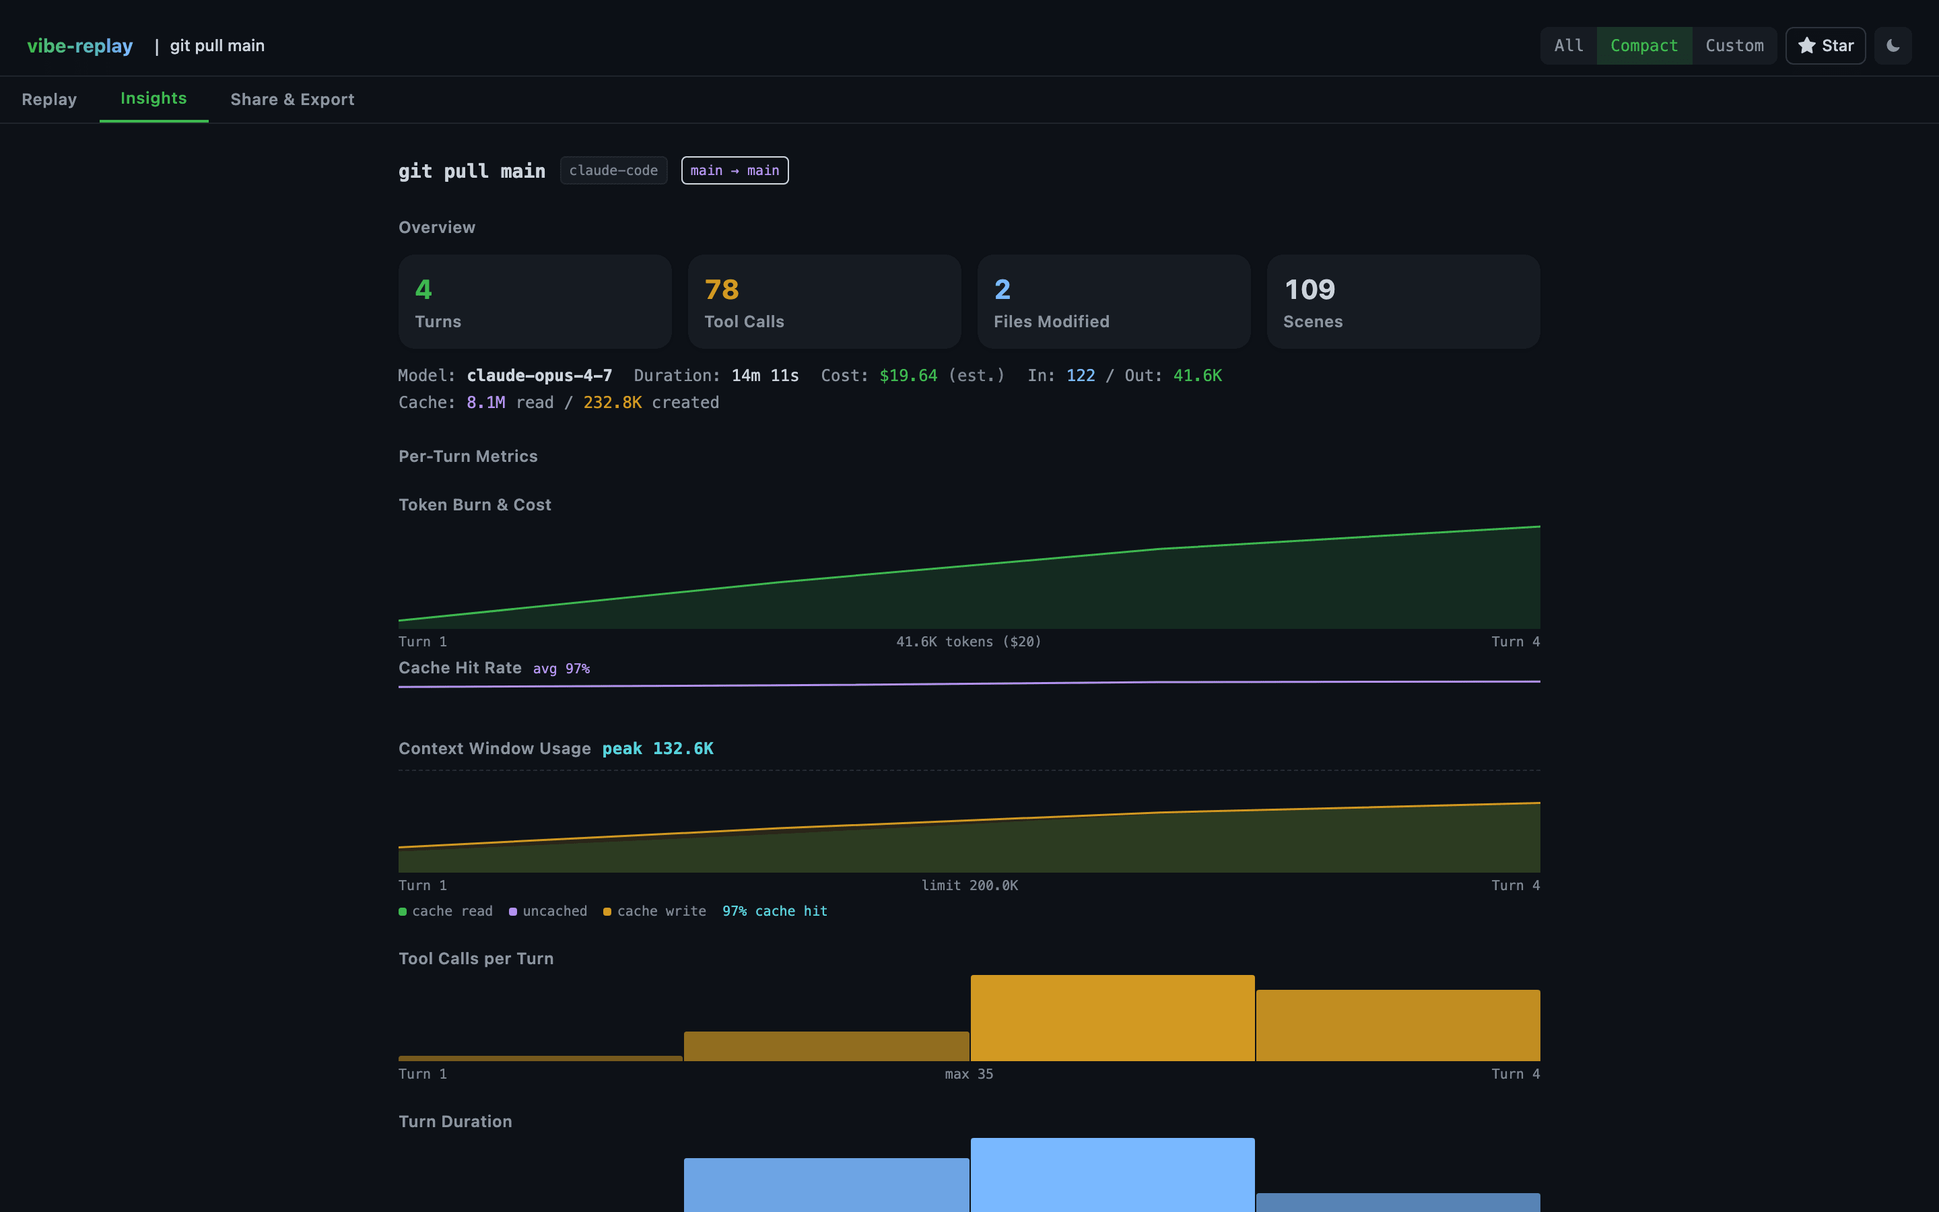Viewport: 1939px width, 1212px height.
Task: Click the uncached legend swatch
Action: [513, 912]
